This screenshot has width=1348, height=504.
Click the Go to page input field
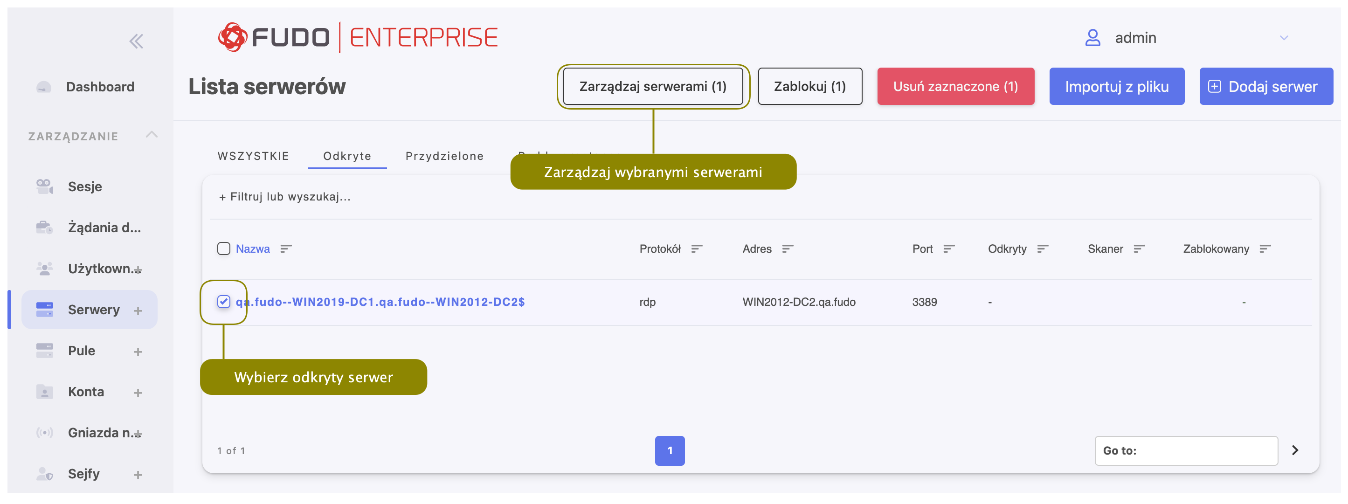pos(1186,451)
